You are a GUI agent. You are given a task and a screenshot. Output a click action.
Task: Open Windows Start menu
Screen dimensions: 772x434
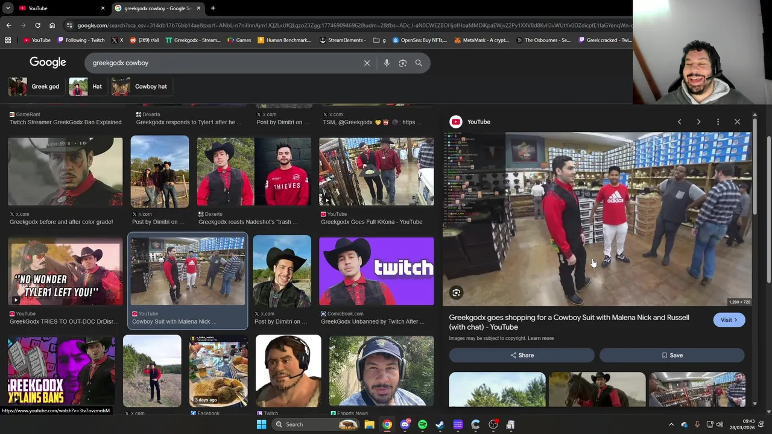(x=261, y=424)
